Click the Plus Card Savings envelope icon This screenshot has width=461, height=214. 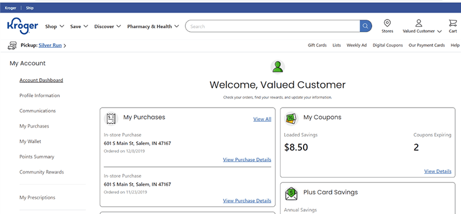click(291, 194)
